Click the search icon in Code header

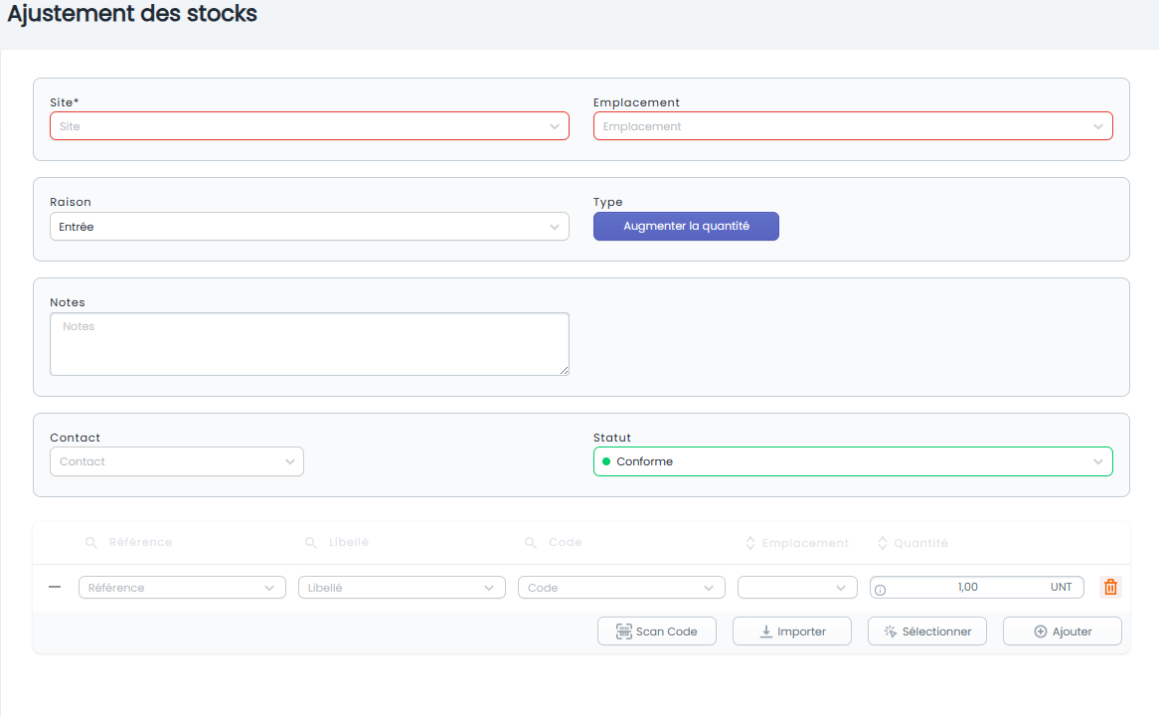pyautogui.click(x=531, y=543)
